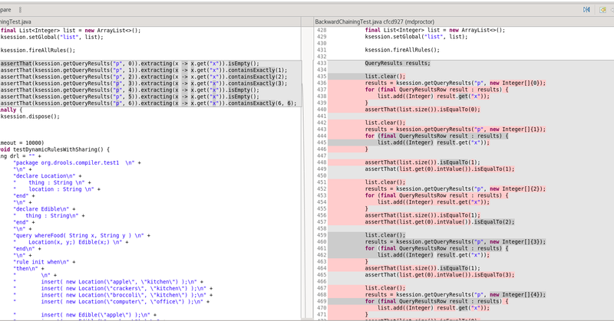This screenshot has height=321, width=614.
Task: Click line 436 getQueryResults with Integer[]{0}
Action: click(455, 84)
